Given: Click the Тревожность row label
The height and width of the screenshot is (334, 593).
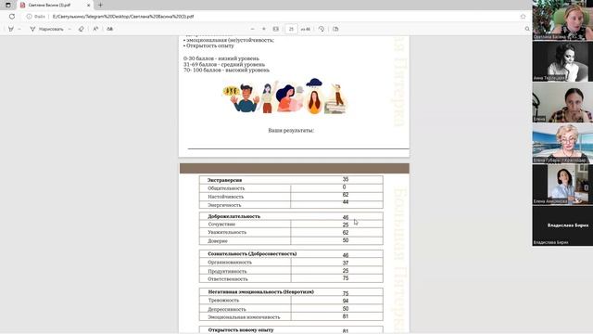Looking at the screenshot, I should pyautogui.click(x=223, y=301).
